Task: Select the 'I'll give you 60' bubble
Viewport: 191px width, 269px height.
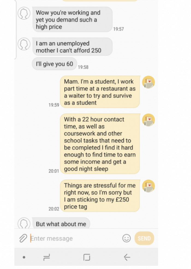Action: click(x=55, y=64)
